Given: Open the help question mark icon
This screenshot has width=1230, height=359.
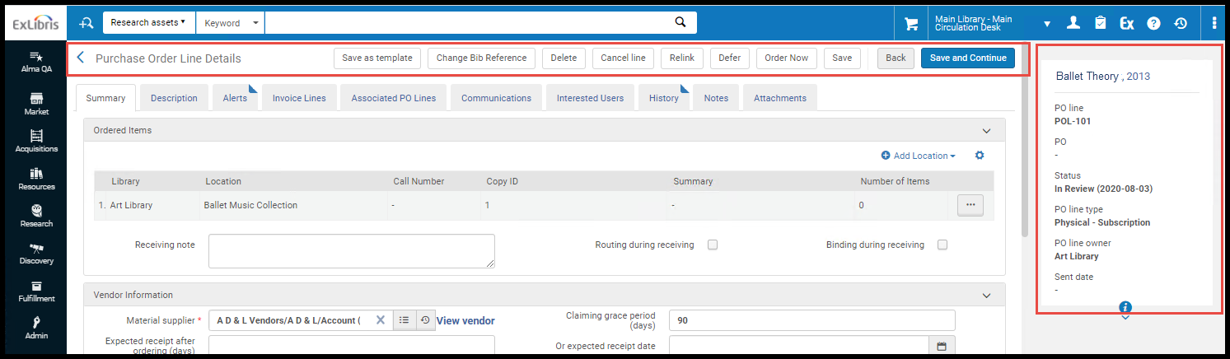Looking at the screenshot, I should (x=1153, y=23).
